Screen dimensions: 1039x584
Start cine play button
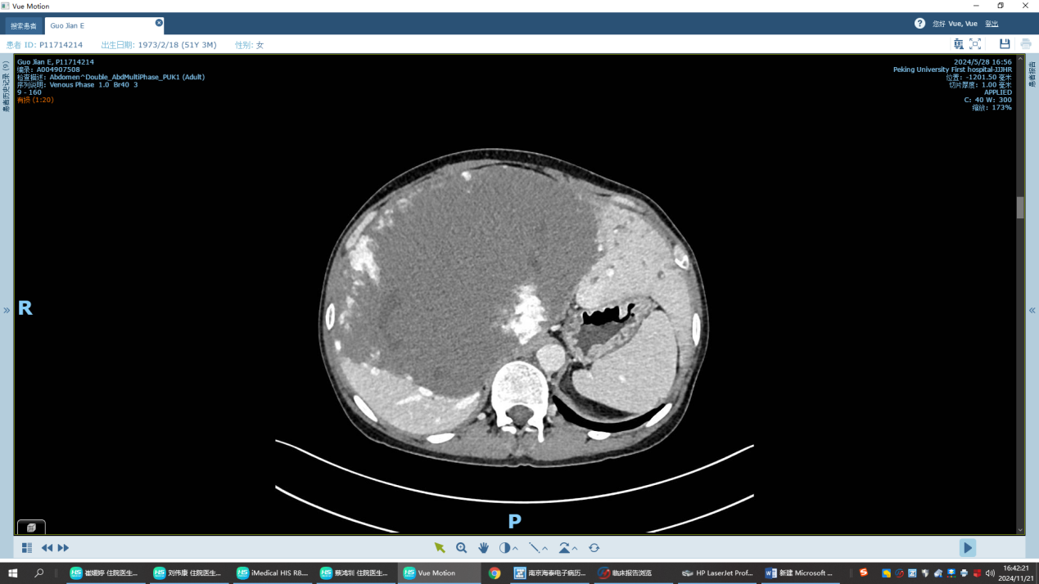tap(968, 548)
